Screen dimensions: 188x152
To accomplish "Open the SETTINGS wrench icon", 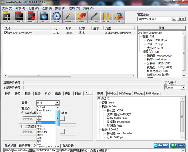I will coord(94,17).
